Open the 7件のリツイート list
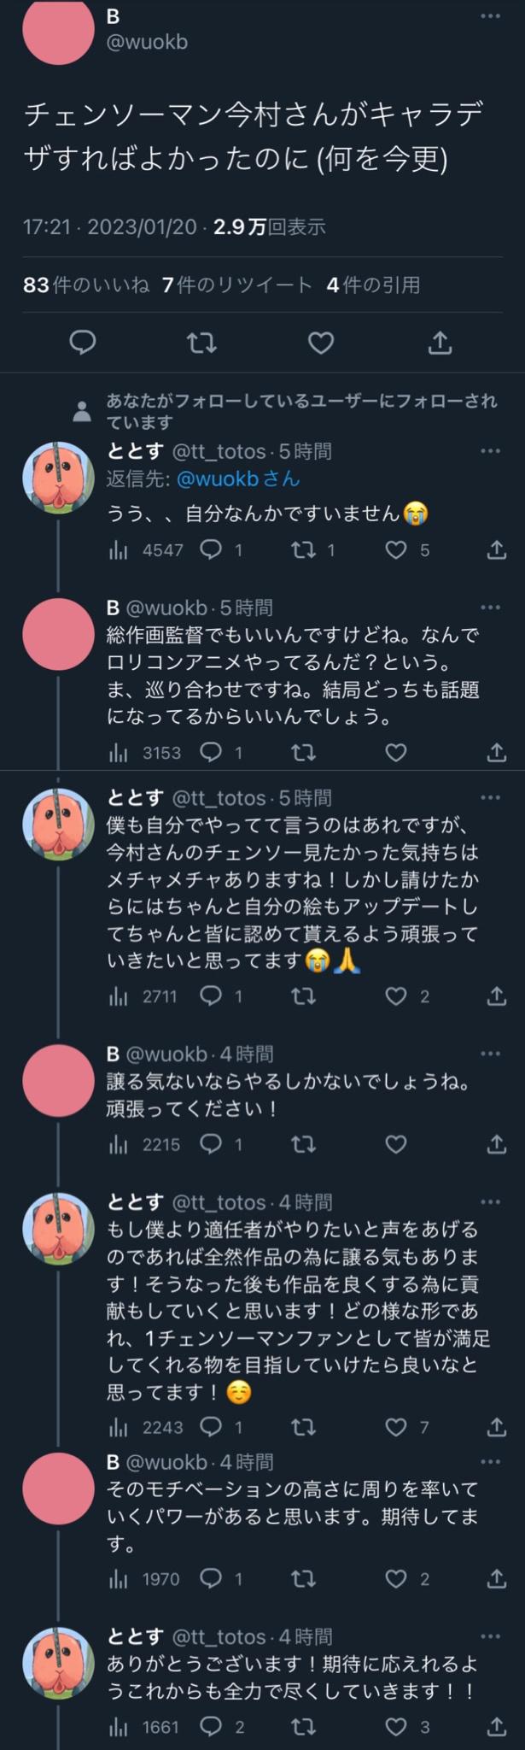 point(237,285)
